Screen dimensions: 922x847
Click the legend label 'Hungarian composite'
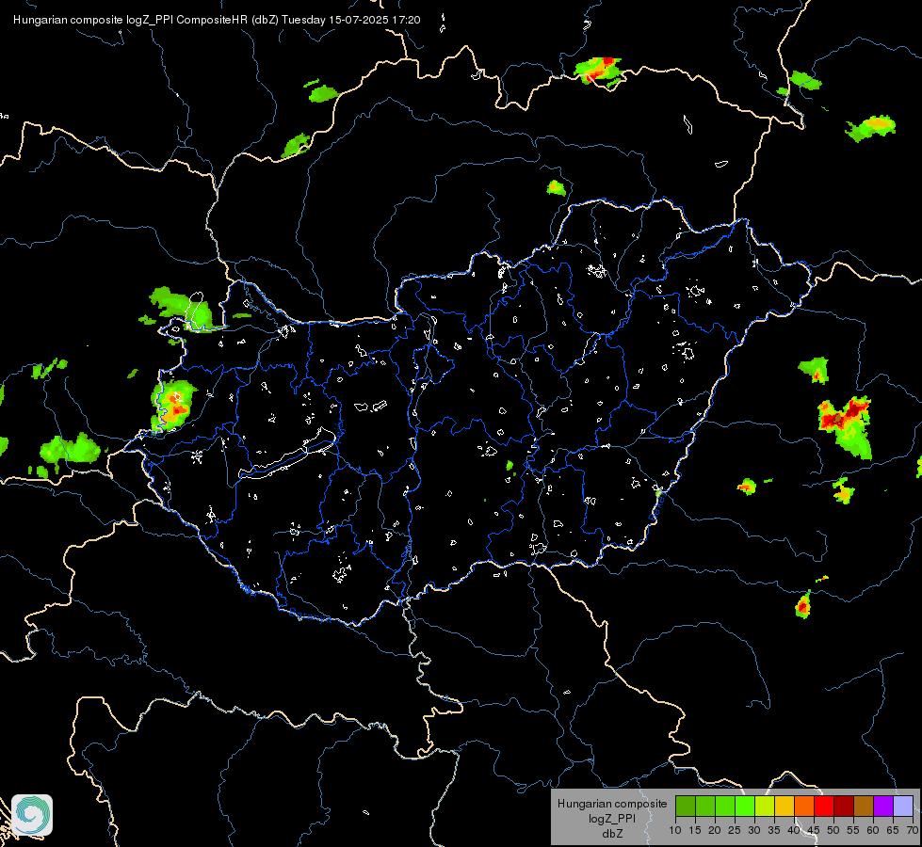pyautogui.click(x=612, y=804)
